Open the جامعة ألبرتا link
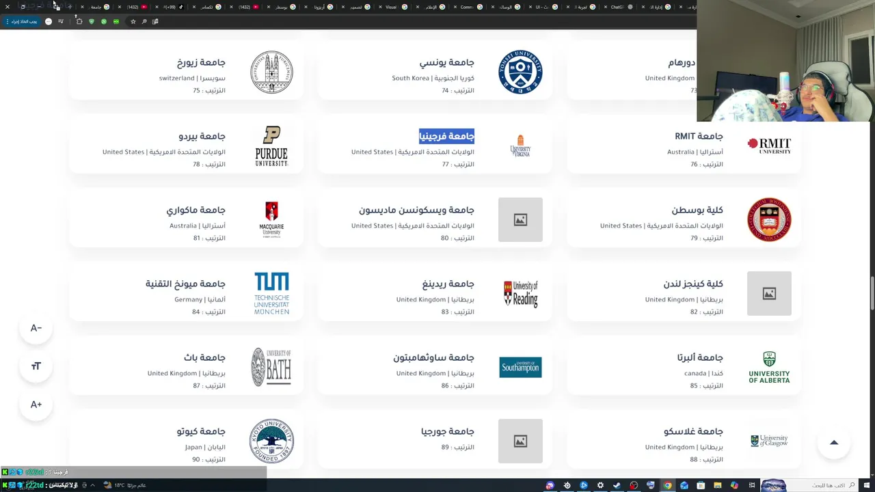This screenshot has width=875, height=492. (x=700, y=358)
